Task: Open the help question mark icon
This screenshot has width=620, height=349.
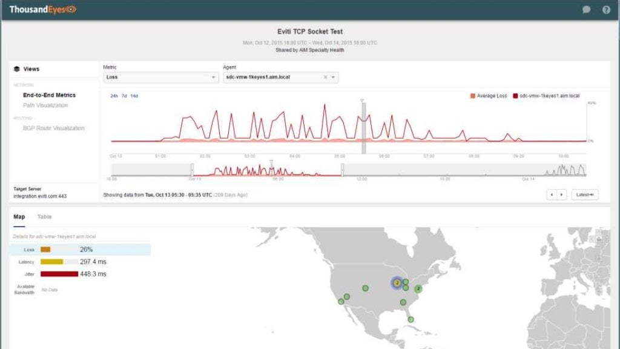Action: [606, 10]
